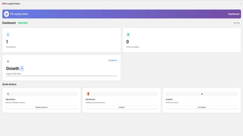This screenshot has height=136, width=243.
Task: Click the round PX Loyalty Points banner logo
Action: [x=6, y=14]
